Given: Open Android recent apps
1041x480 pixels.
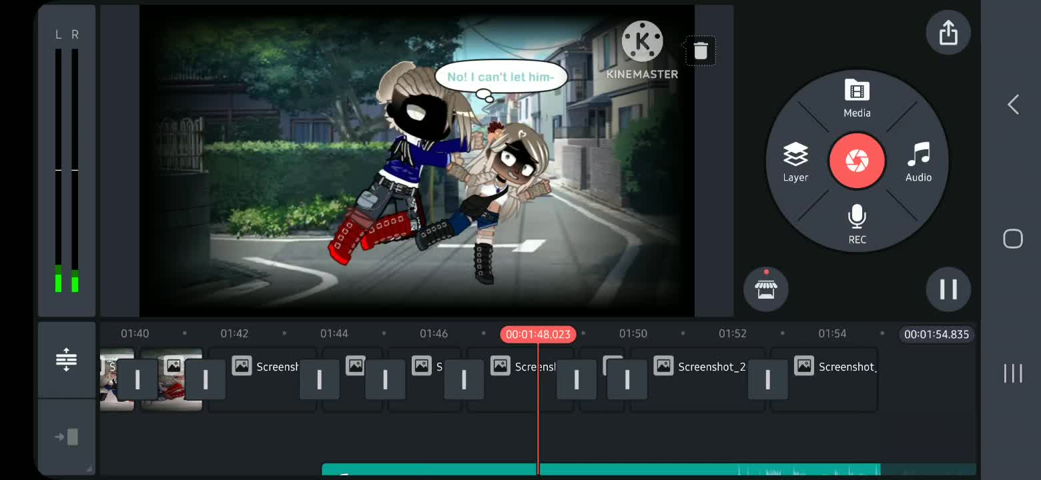Looking at the screenshot, I should pyautogui.click(x=1013, y=373).
